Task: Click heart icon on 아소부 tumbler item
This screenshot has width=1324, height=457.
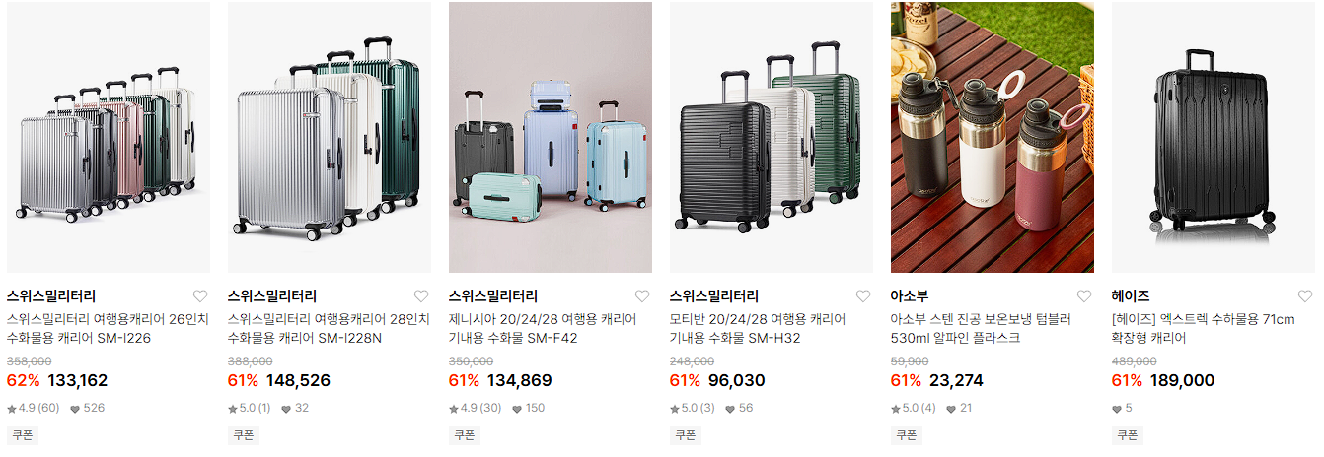Action: click(x=1084, y=296)
